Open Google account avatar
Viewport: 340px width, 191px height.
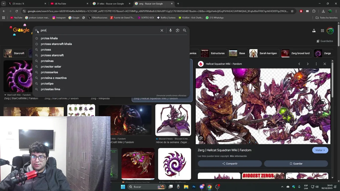pos(330,31)
